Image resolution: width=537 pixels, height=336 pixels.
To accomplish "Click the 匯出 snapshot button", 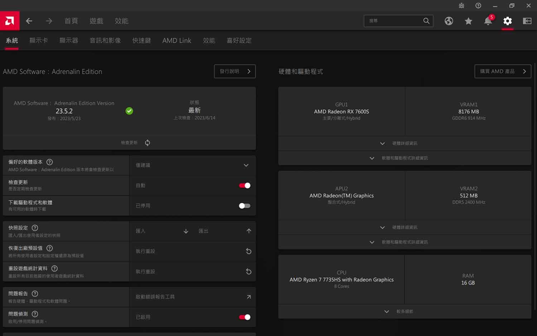I will pyautogui.click(x=224, y=231).
